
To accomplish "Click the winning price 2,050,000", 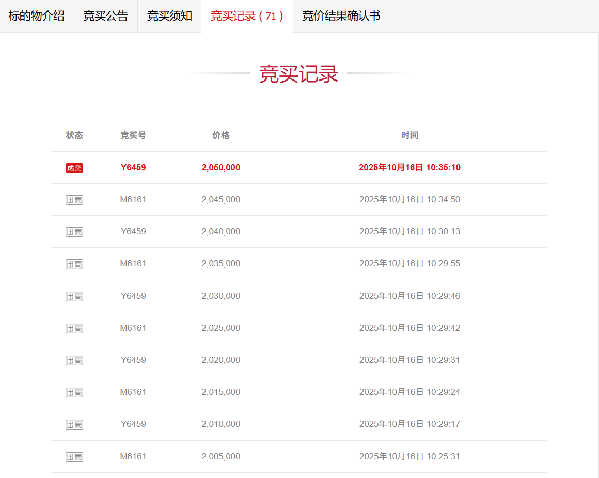I will tap(221, 167).
